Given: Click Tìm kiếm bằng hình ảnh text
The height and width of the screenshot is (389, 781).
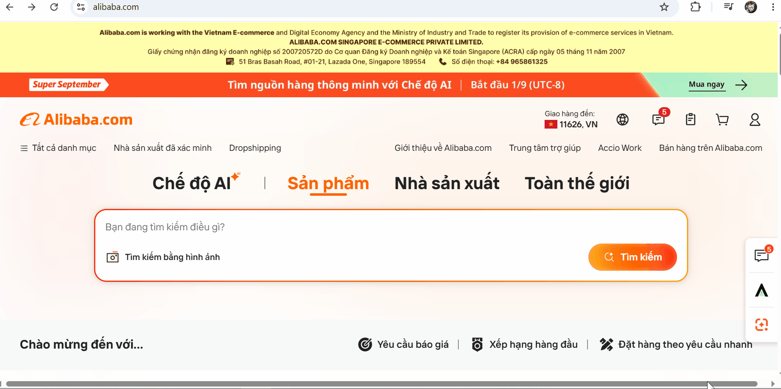Looking at the screenshot, I should pos(172,257).
